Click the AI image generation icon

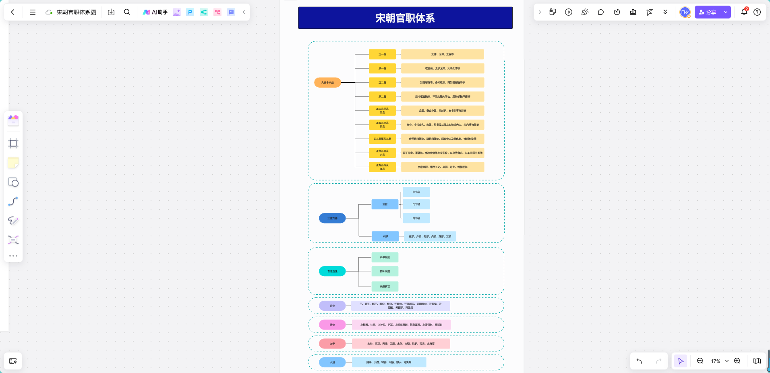177,12
